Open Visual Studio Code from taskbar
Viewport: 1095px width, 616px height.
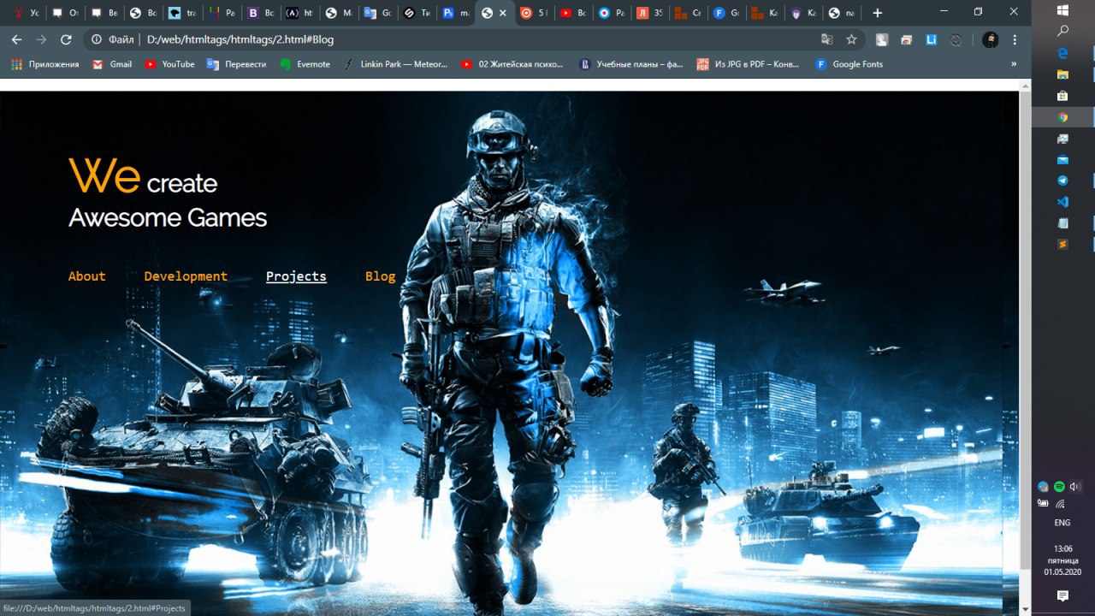[1063, 203]
